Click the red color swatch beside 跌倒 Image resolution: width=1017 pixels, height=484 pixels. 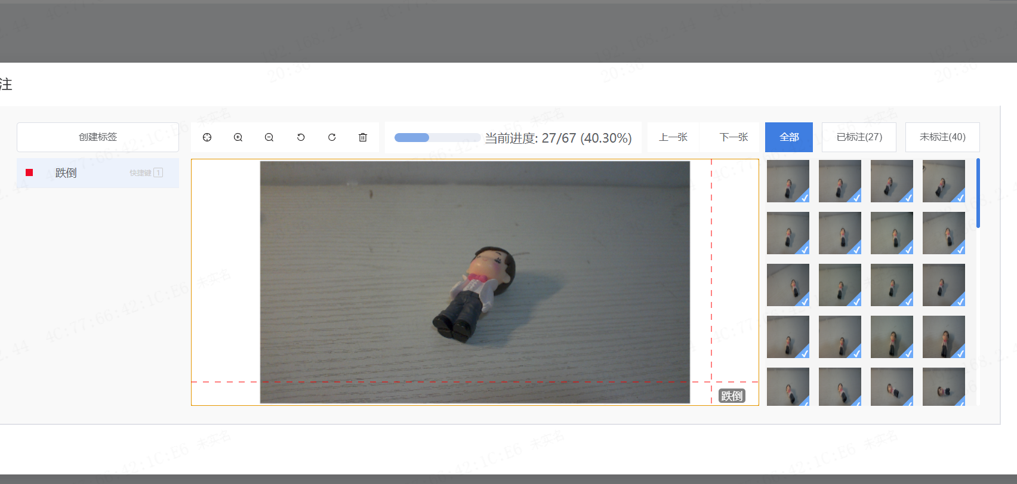coord(29,172)
